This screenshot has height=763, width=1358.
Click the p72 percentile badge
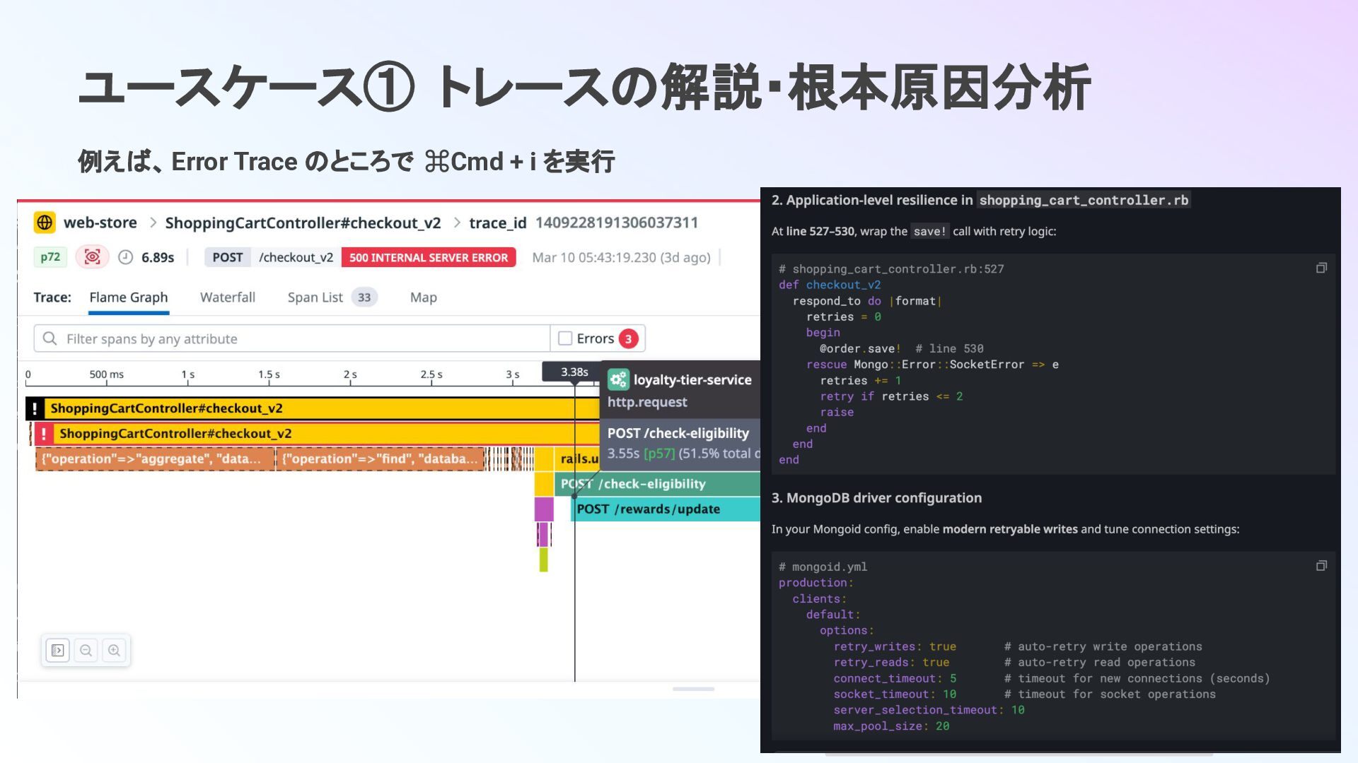(x=50, y=257)
